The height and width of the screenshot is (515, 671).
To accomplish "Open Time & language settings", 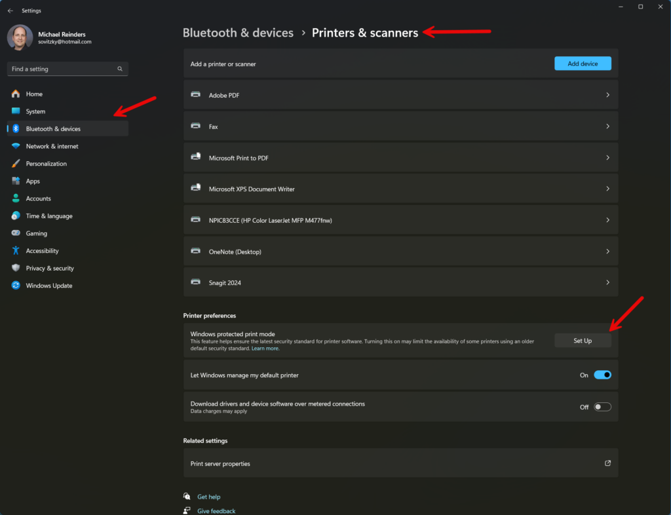I will click(x=67, y=216).
